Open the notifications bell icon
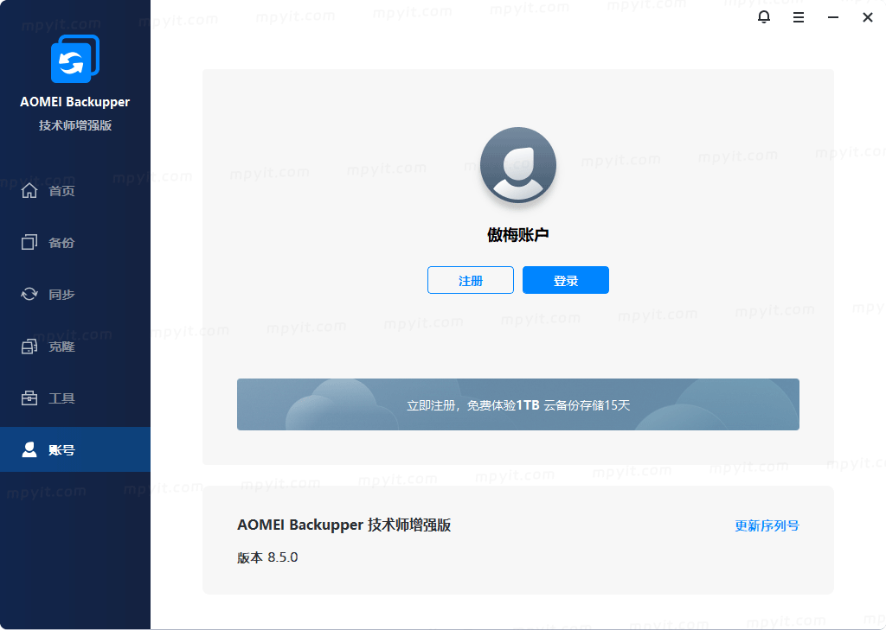This screenshot has height=630, width=886. pos(763,17)
